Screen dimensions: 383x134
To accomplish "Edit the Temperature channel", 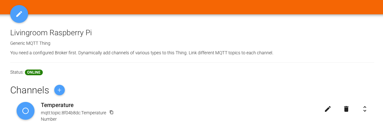I will click(x=328, y=109).
